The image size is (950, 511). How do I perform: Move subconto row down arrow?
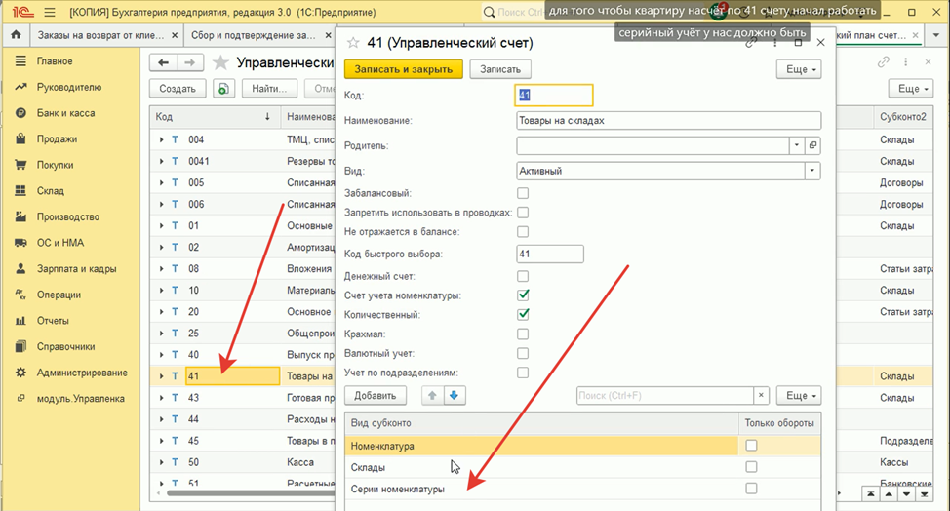(x=454, y=395)
